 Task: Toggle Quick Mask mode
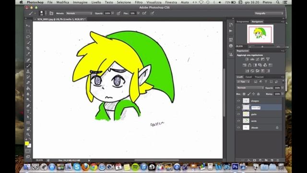point(28,151)
